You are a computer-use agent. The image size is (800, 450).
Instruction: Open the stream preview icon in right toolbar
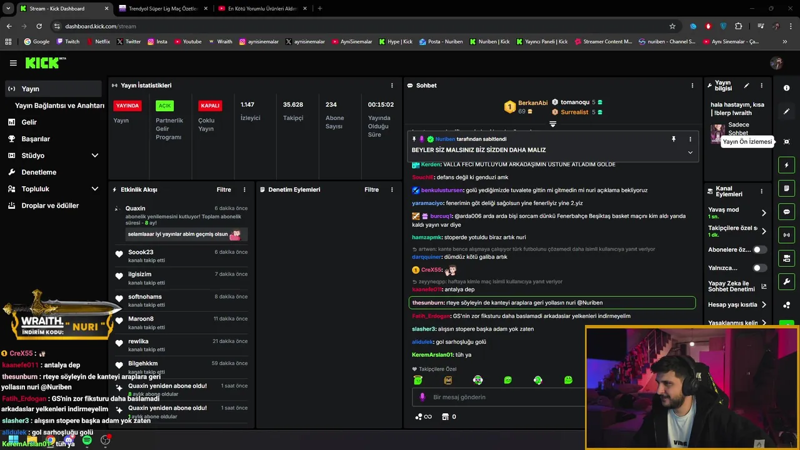(x=786, y=142)
